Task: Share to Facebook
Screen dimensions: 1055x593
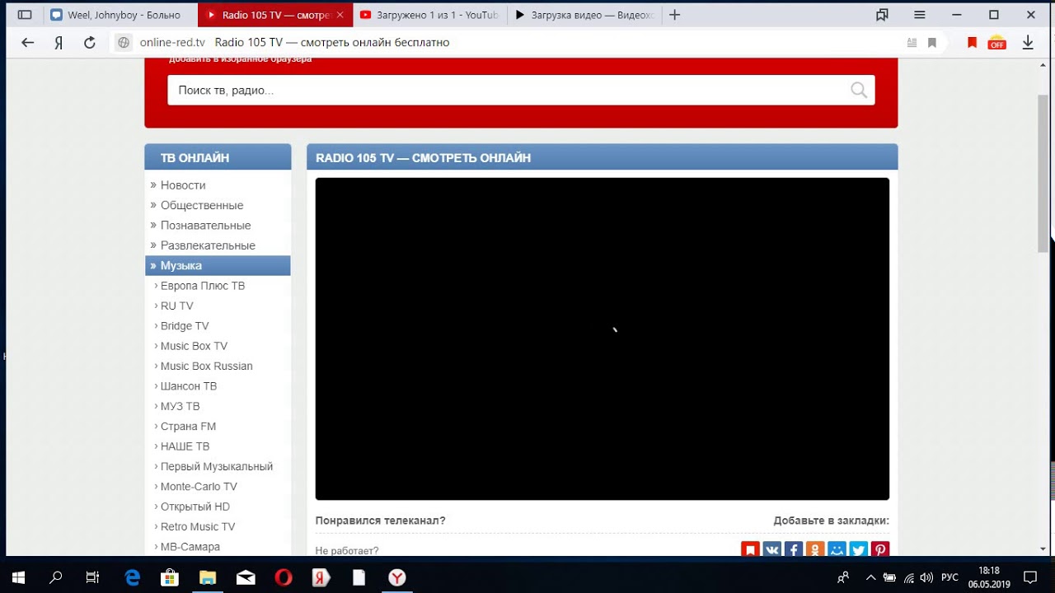Action: 794,549
